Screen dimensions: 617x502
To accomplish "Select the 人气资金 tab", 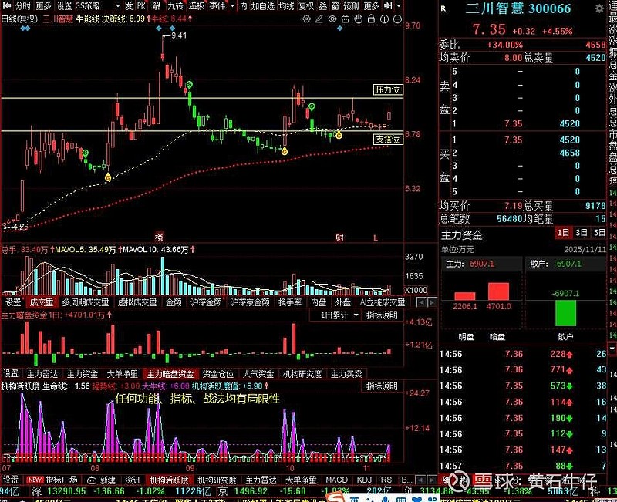I will (258, 374).
